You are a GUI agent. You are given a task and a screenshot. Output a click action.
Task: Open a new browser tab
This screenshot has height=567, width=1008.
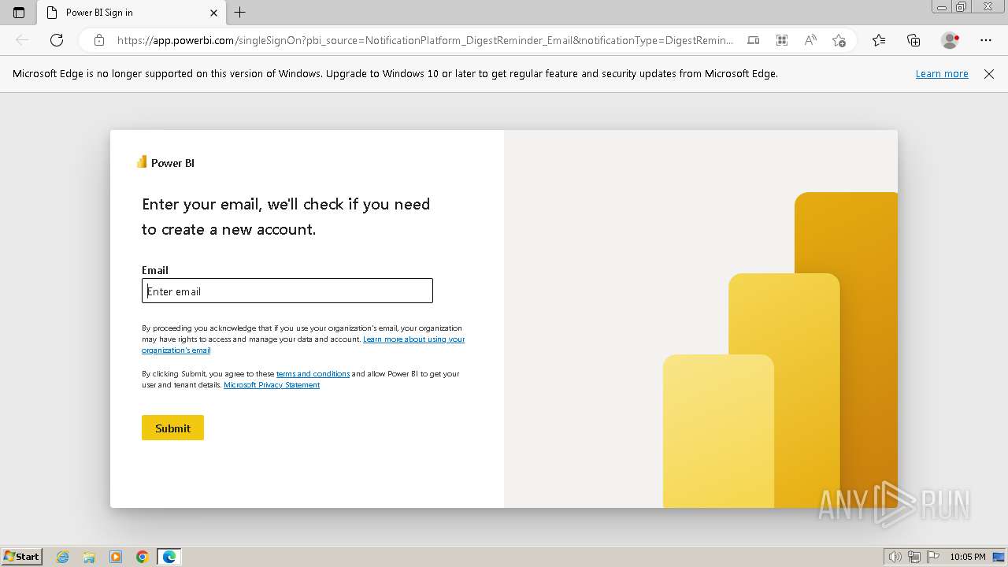pyautogui.click(x=240, y=13)
